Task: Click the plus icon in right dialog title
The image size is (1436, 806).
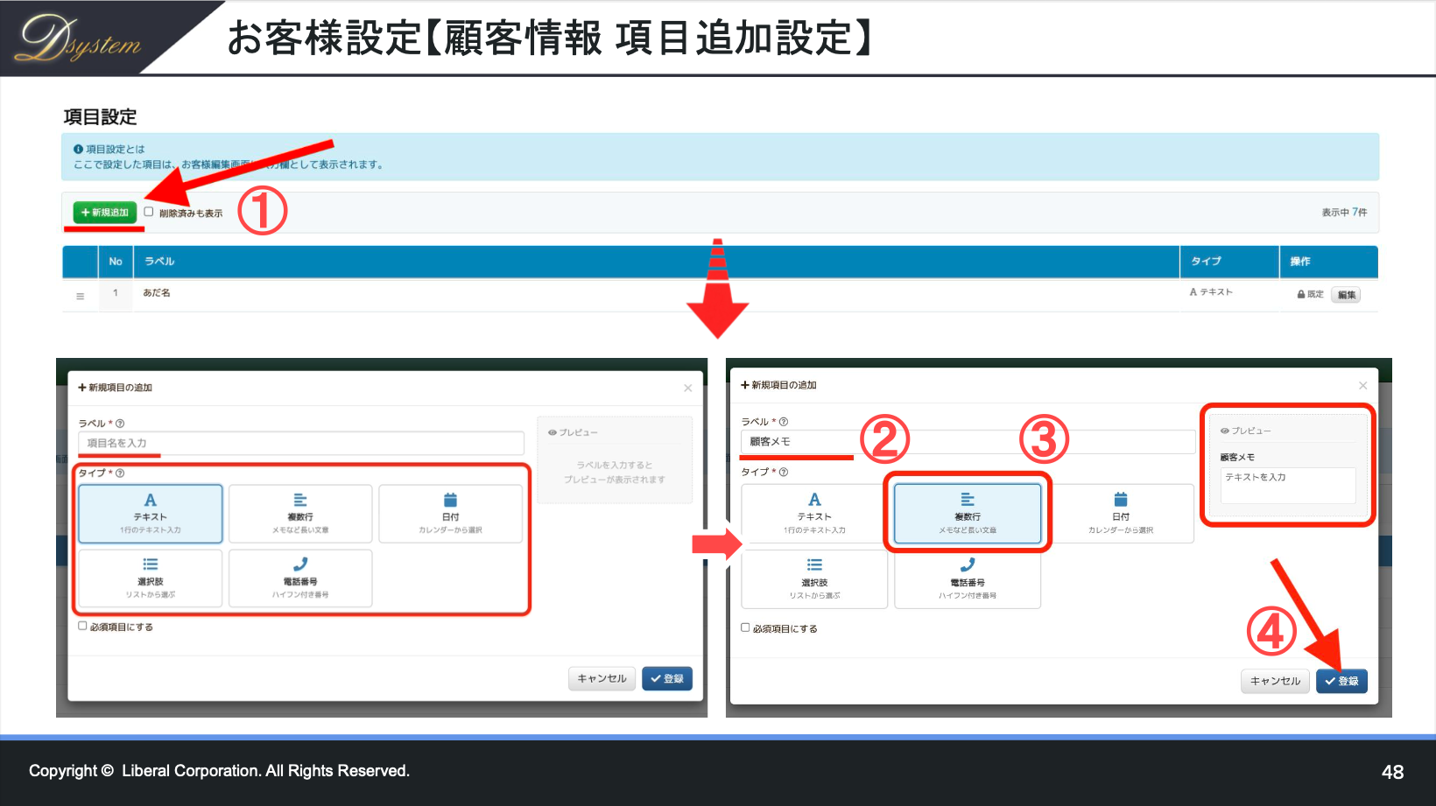Action: click(745, 385)
